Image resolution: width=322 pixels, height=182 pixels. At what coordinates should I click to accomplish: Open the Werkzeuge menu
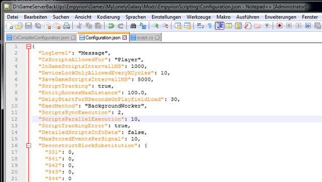(199, 17)
